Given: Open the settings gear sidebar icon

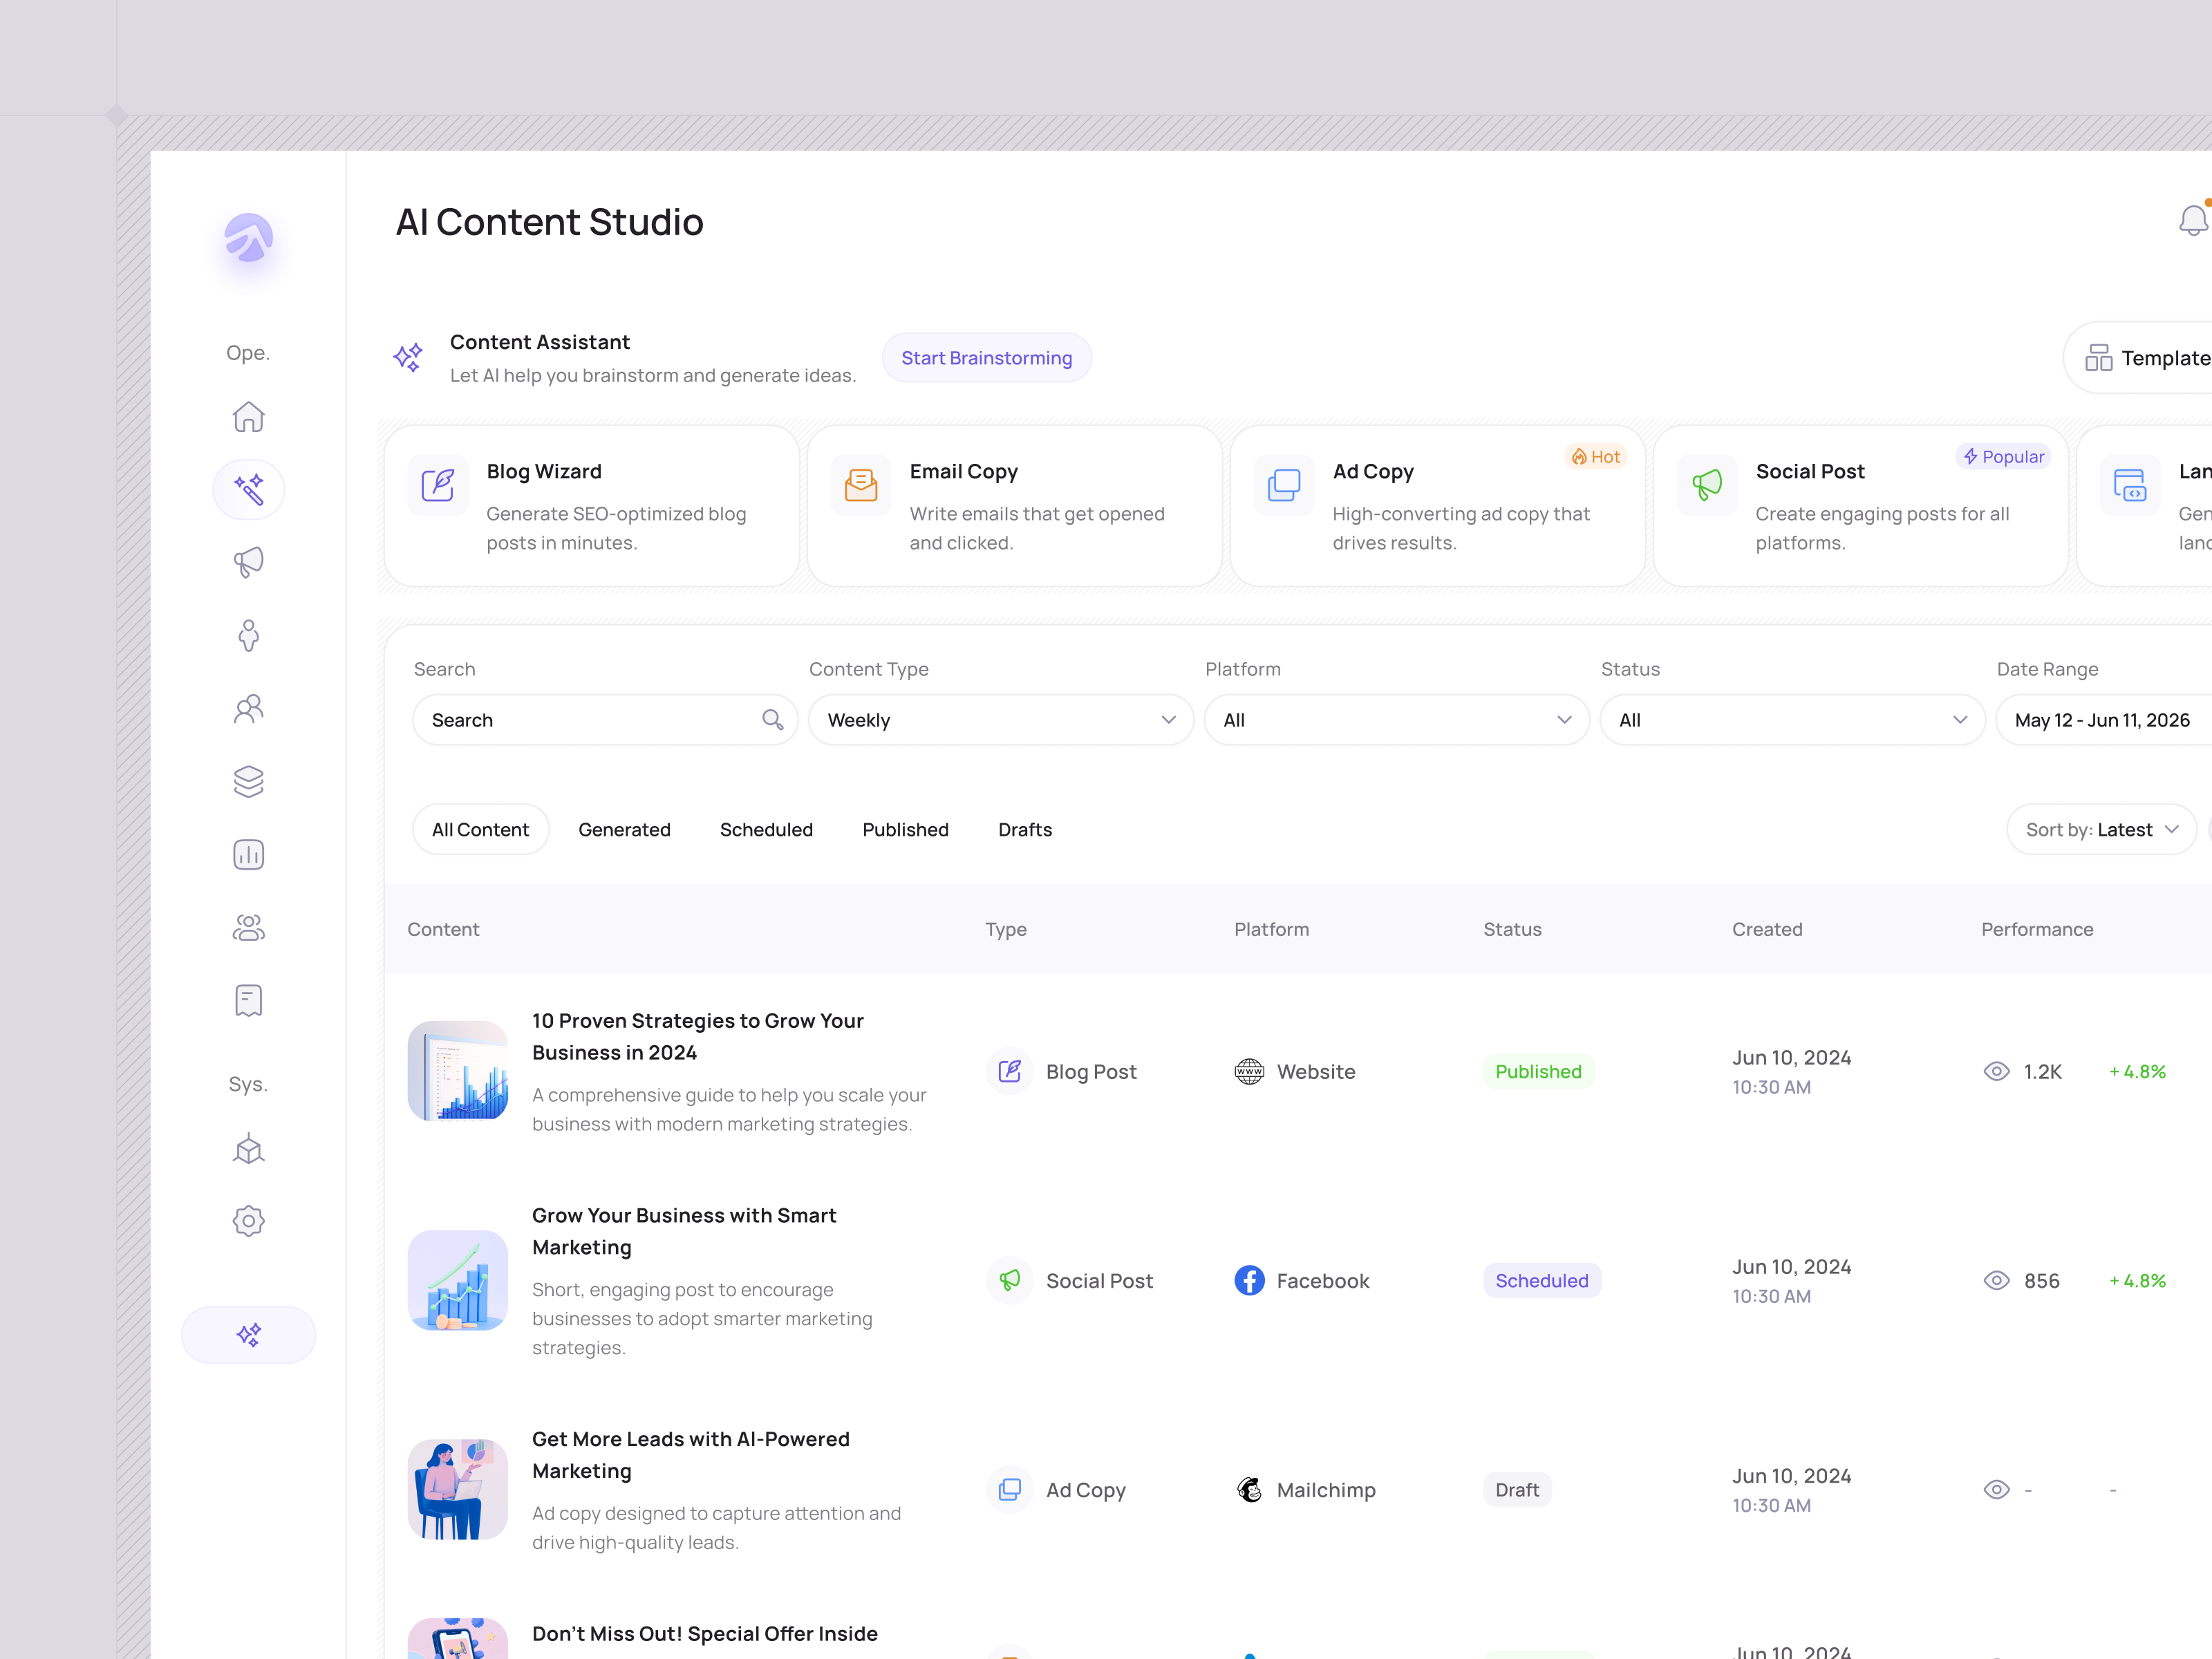Looking at the screenshot, I should 248,1221.
